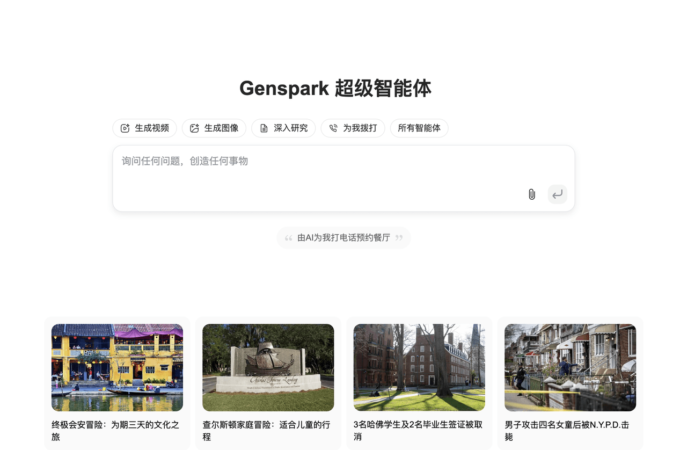Click the paperclip attachment icon
687x450 pixels.
(531, 194)
